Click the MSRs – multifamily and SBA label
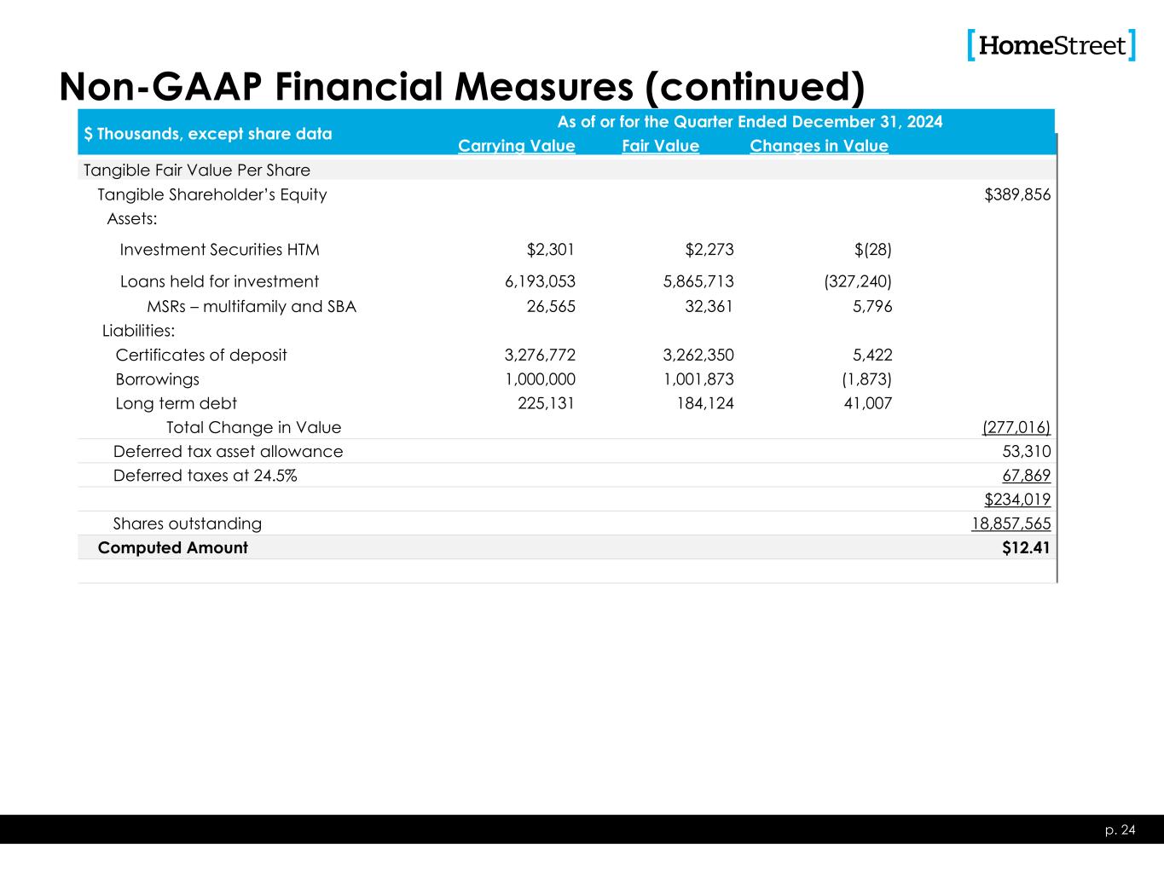The width and height of the screenshot is (1164, 873). 252,306
